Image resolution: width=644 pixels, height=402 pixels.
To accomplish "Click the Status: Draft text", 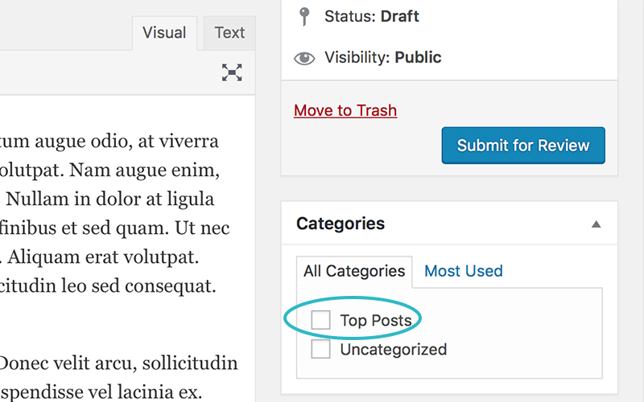I will (372, 16).
